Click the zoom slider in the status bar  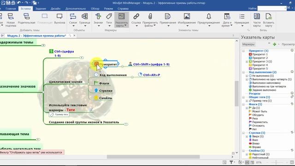(276, 162)
